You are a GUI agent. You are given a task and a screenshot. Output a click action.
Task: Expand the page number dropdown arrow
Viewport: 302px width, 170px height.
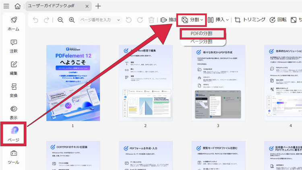[x=118, y=20]
